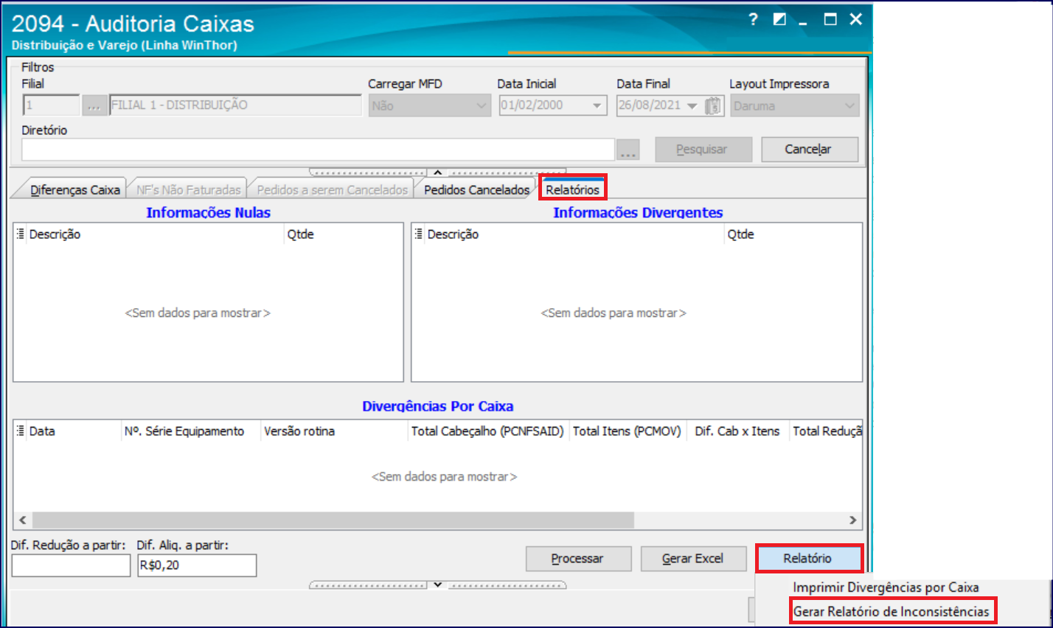This screenshot has height=628, width=1053.
Task: Open the Pedidos Cancelados tab
Action: pos(476,189)
